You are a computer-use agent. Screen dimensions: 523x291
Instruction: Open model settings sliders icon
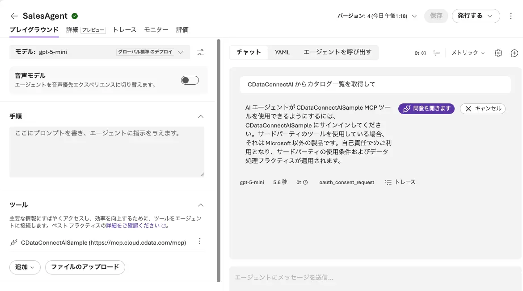(x=200, y=52)
